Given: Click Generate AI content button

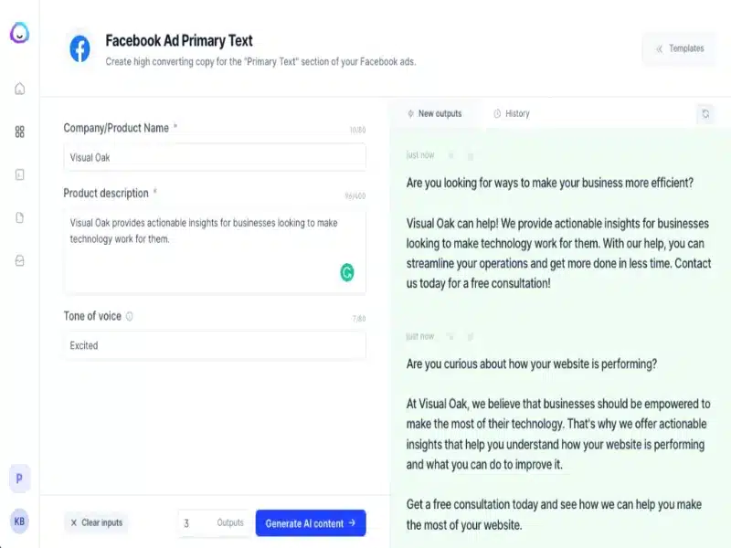Looking at the screenshot, I should coord(311,522).
